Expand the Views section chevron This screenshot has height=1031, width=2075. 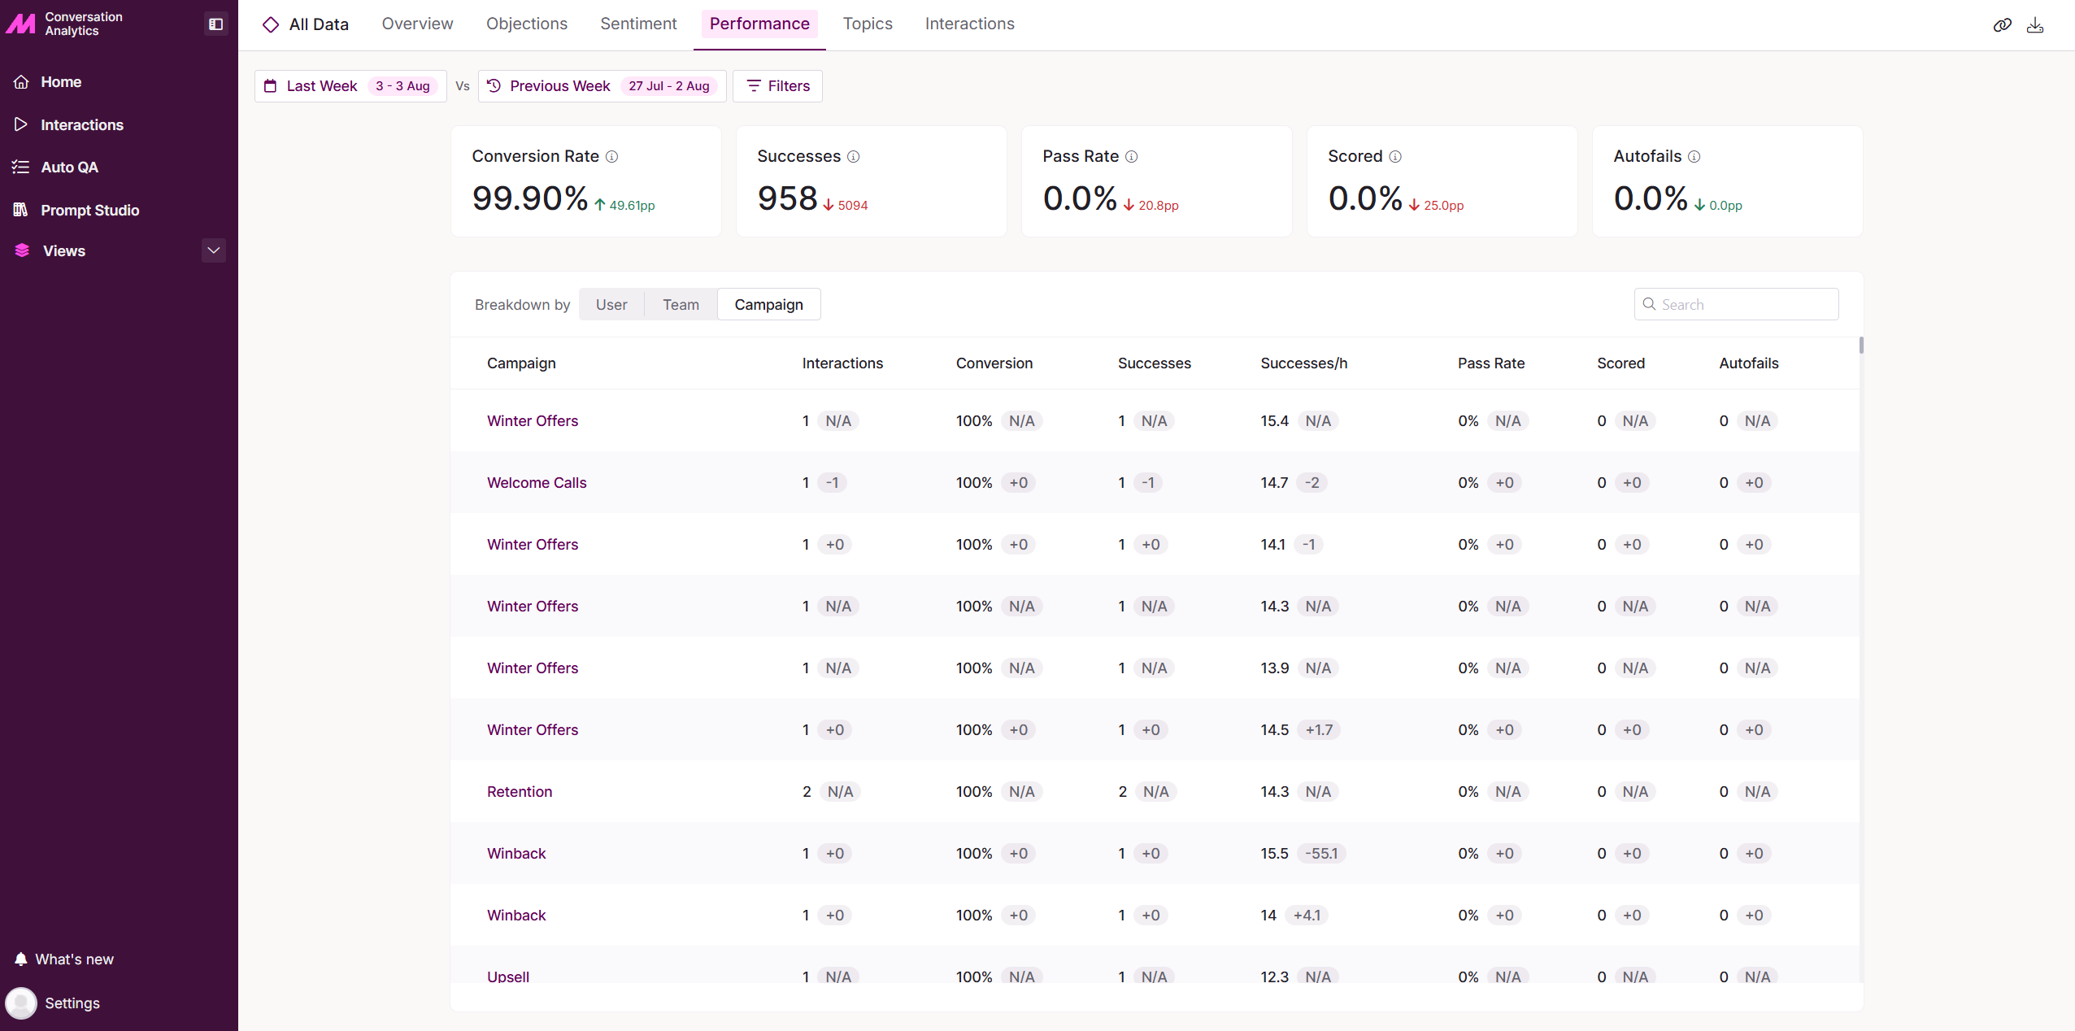pos(214,250)
